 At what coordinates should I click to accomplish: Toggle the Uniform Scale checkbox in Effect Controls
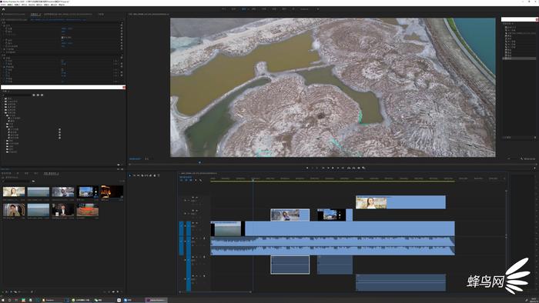click(x=63, y=37)
